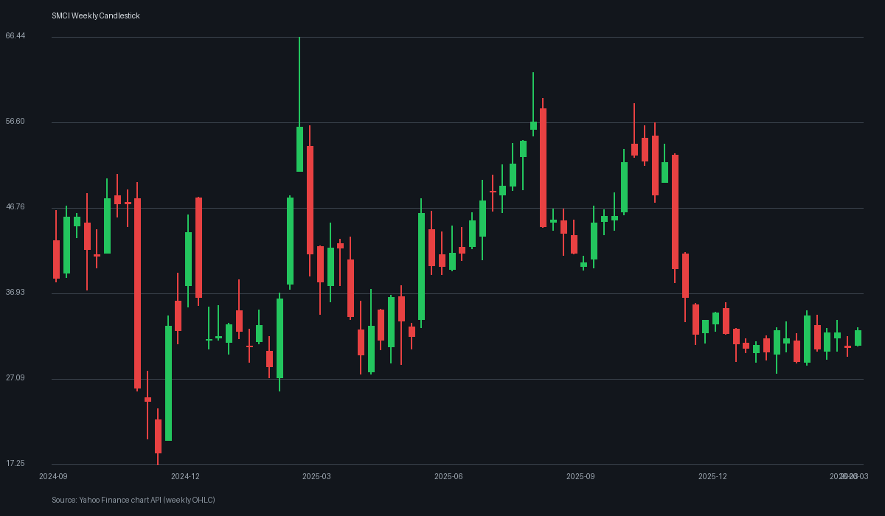Click the 17.25 bottom price label
The width and height of the screenshot is (885, 516).
[15, 464]
